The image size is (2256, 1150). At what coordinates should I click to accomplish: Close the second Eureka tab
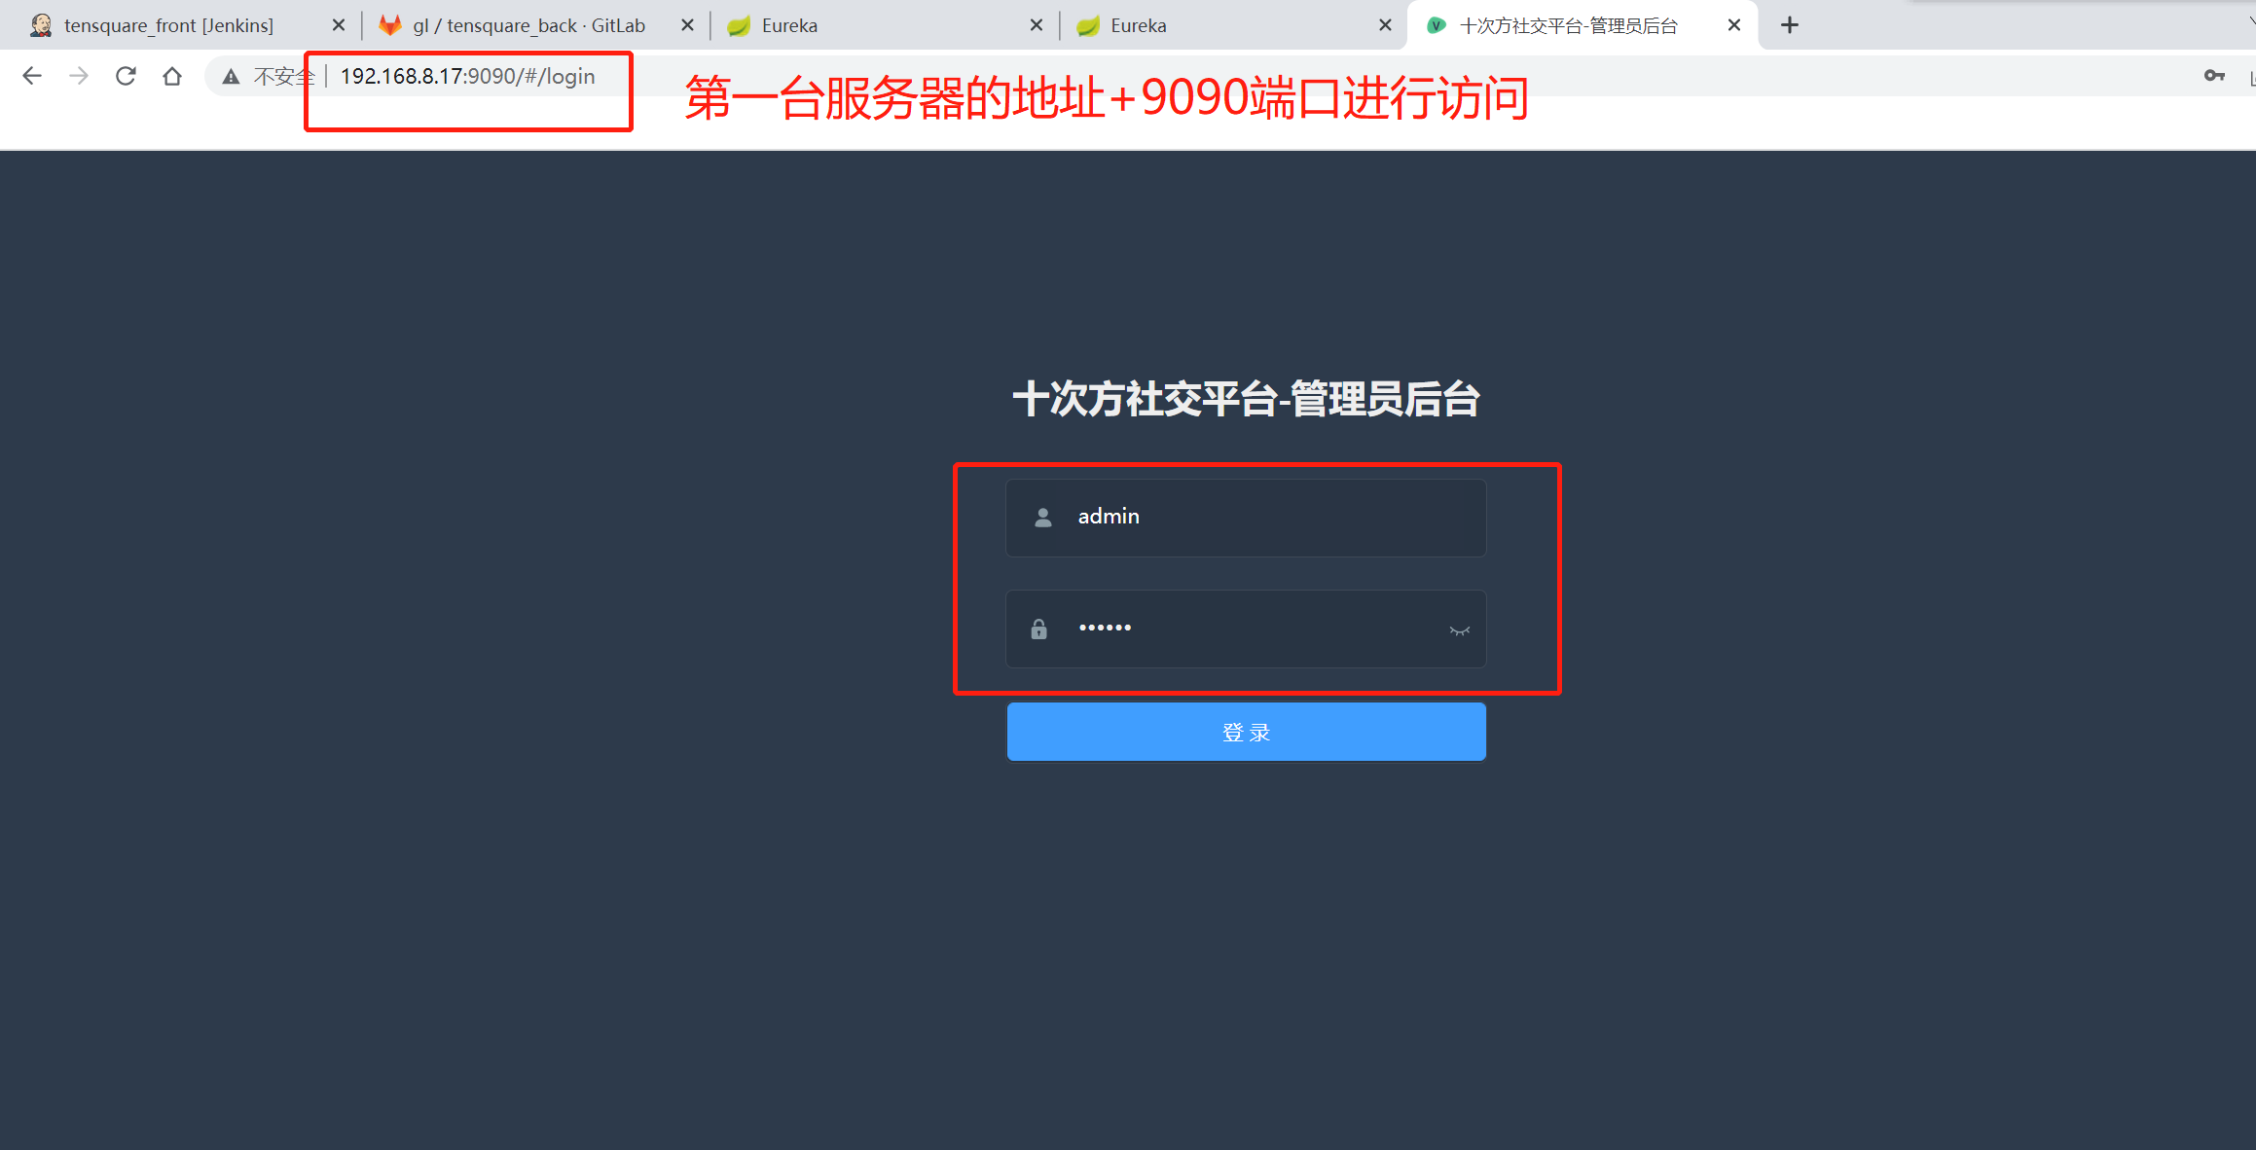[x=1385, y=25]
